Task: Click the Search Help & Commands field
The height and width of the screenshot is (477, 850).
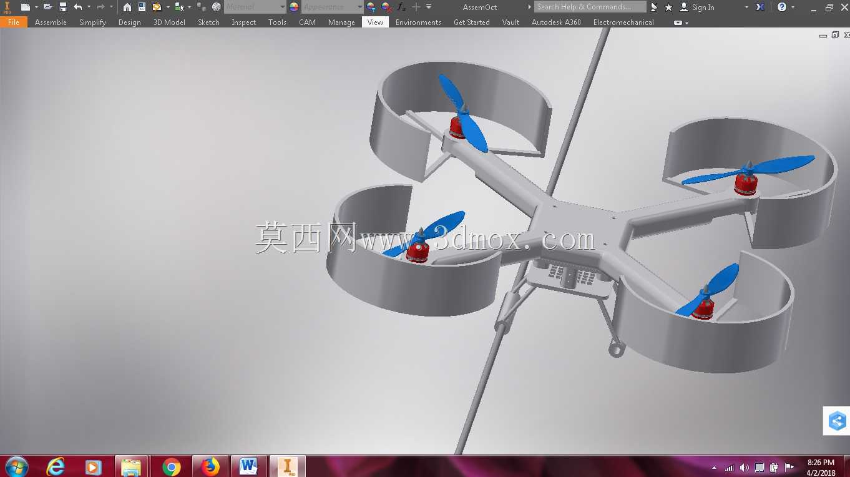Action: tap(590, 7)
